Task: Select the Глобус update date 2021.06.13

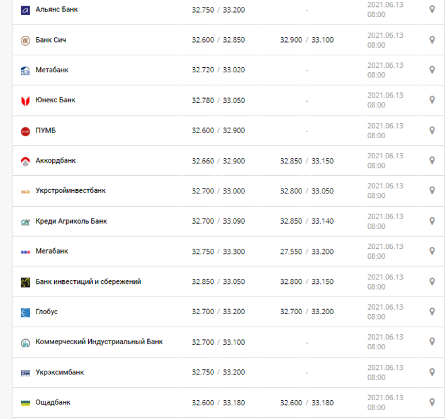Action: (385, 307)
